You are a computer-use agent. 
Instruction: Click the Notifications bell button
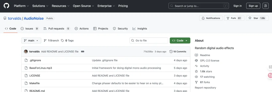click(211, 18)
